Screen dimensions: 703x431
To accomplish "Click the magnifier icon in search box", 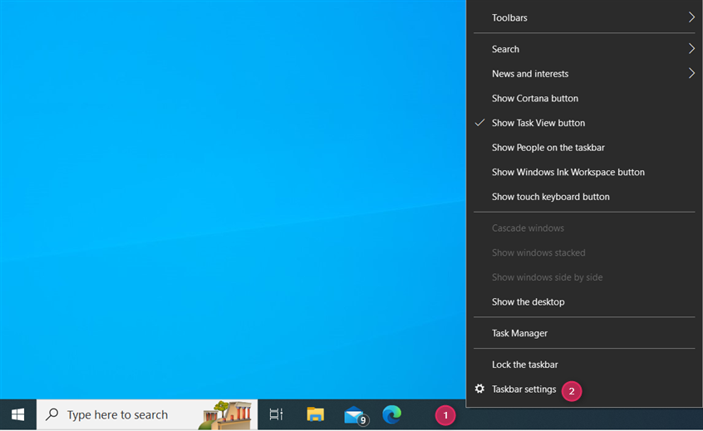I will (52, 414).
